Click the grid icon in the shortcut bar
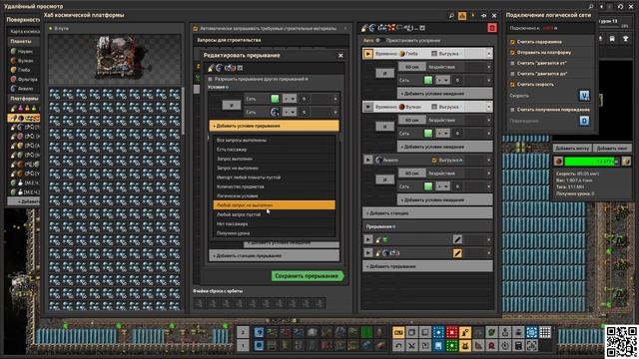The image size is (639, 359). pyautogui.click(x=545, y=332)
